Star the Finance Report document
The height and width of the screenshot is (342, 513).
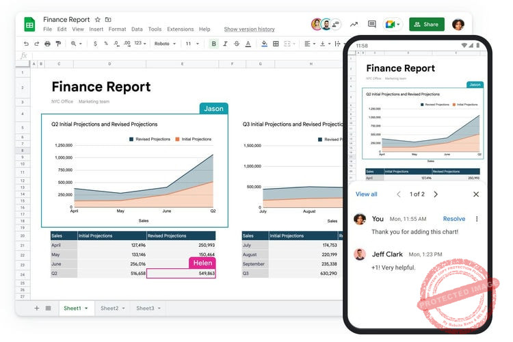[x=98, y=20]
